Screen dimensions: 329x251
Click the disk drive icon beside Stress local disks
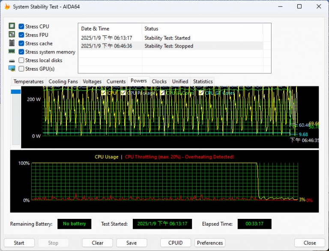point(12,61)
